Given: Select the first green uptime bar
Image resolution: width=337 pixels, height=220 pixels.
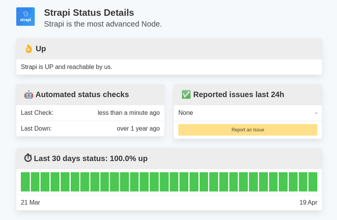Looking at the screenshot, I should click(x=25, y=182).
